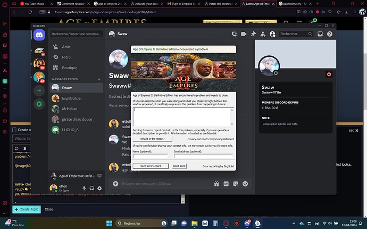This screenshot has width=367, height=229.
Task: Open the EngiiBuilder conversation
Action: click(77, 98)
